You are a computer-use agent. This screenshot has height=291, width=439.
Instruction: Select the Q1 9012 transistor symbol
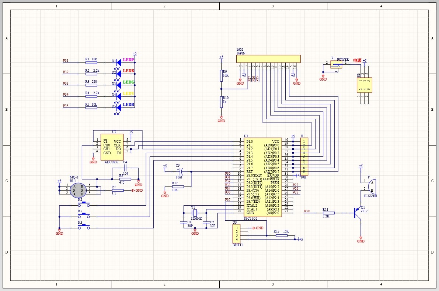[358, 213]
